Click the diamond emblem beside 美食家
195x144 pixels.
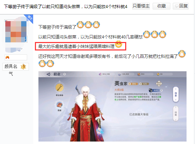[x=159, y=84]
